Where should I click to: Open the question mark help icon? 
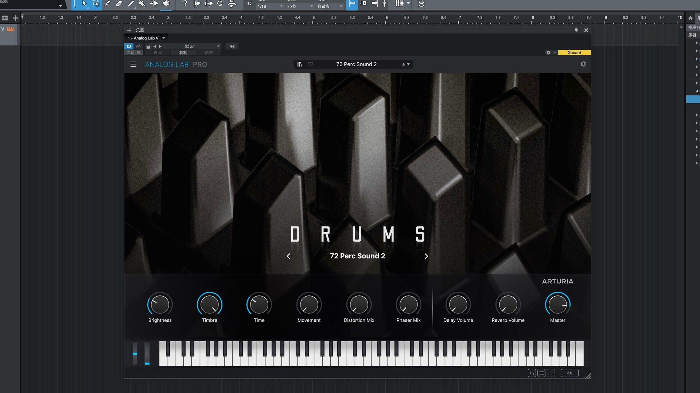tap(185, 4)
